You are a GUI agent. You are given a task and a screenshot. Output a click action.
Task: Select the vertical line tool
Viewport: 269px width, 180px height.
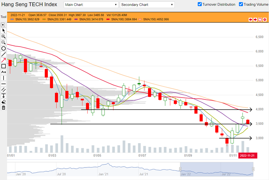pyautogui.click(x=3, y=78)
